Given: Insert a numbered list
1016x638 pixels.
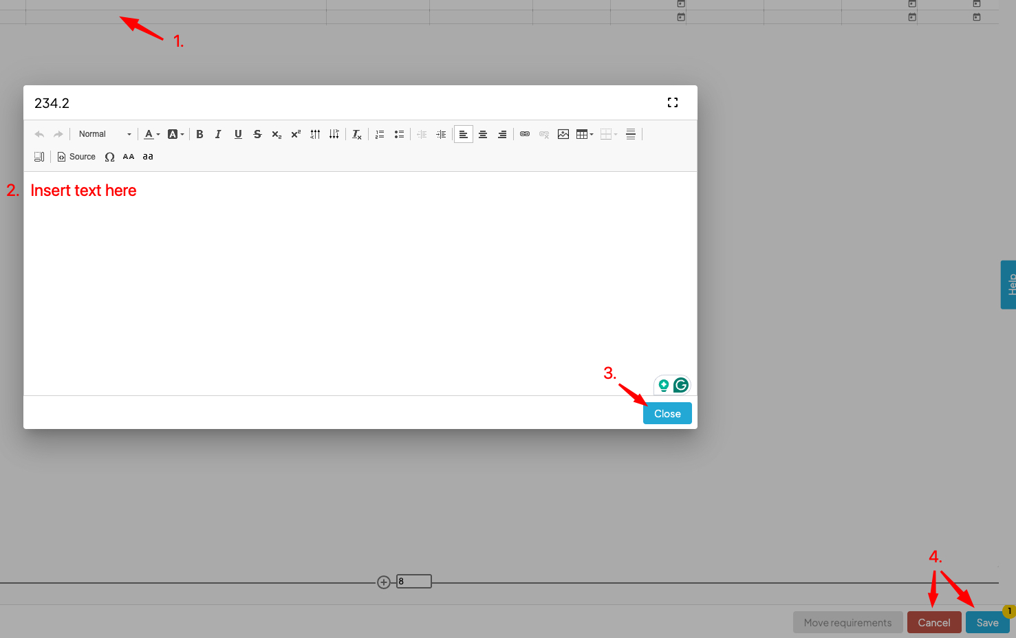Looking at the screenshot, I should [380, 134].
